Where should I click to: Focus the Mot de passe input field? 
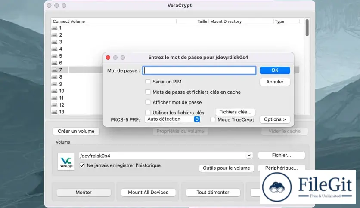pos(199,70)
